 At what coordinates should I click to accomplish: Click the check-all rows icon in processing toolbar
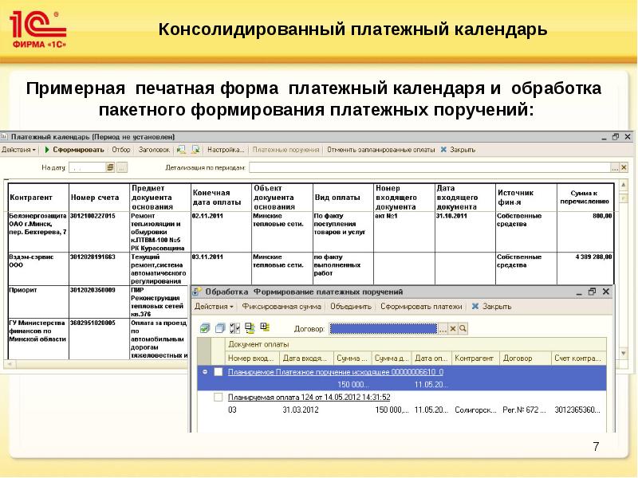point(204,327)
